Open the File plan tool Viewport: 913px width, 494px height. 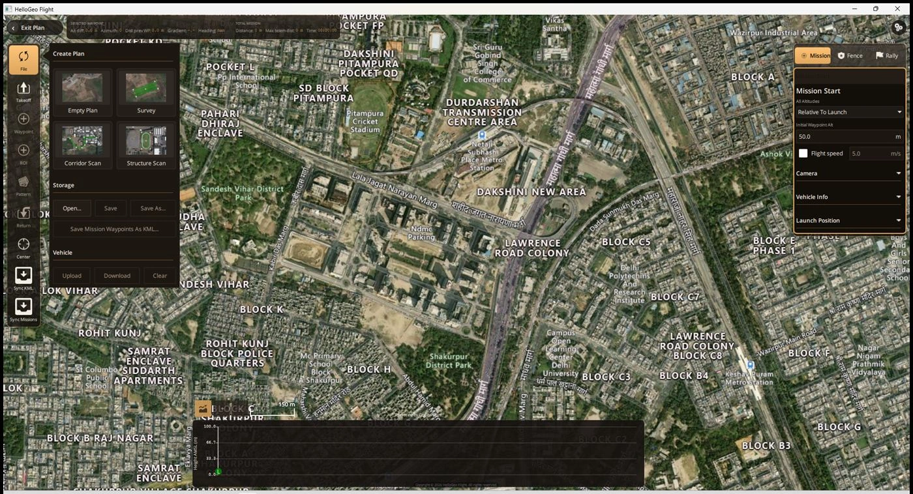(x=23, y=59)
